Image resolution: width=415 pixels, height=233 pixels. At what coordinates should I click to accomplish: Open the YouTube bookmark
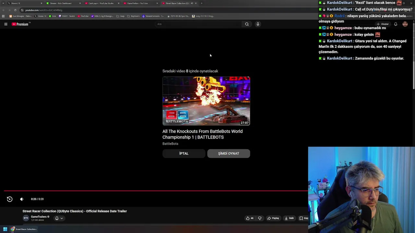[83, 16]
